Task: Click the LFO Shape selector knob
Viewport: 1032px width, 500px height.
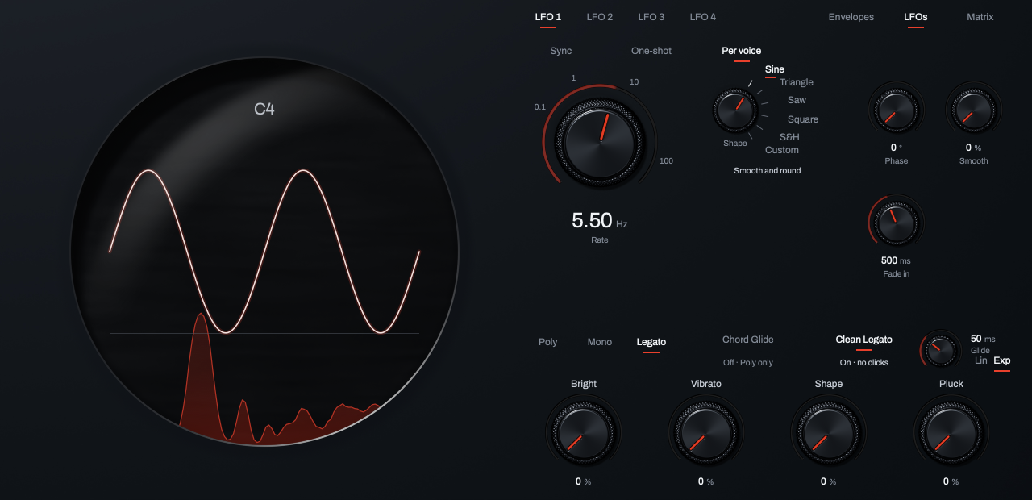Action: (x=734, y=110)
